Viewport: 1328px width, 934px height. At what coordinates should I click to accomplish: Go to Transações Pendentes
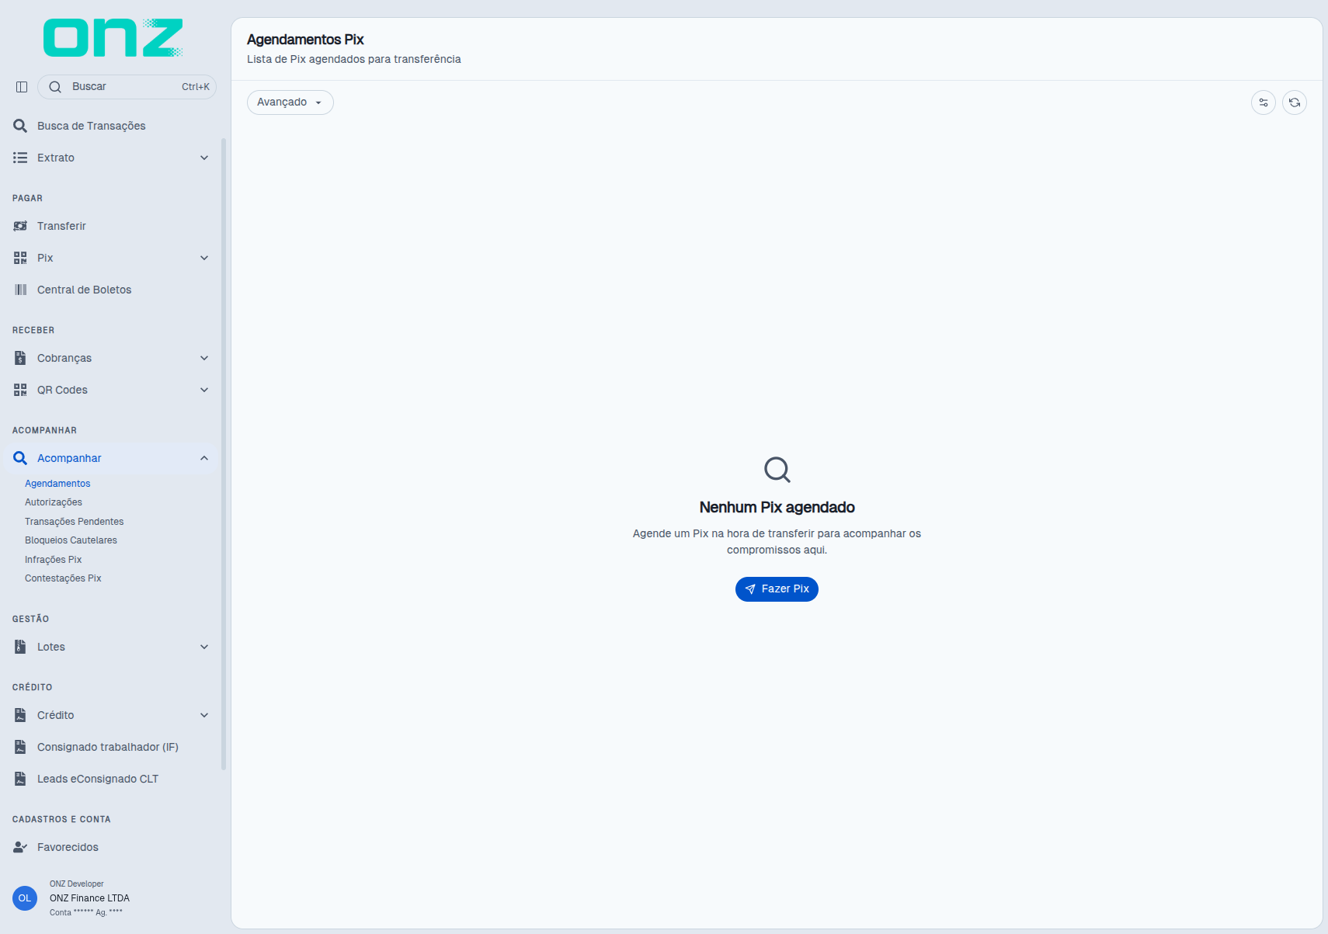point(75,522)
